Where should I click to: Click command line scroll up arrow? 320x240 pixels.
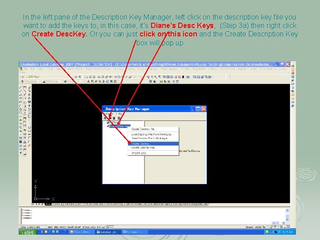click(287, 210)
